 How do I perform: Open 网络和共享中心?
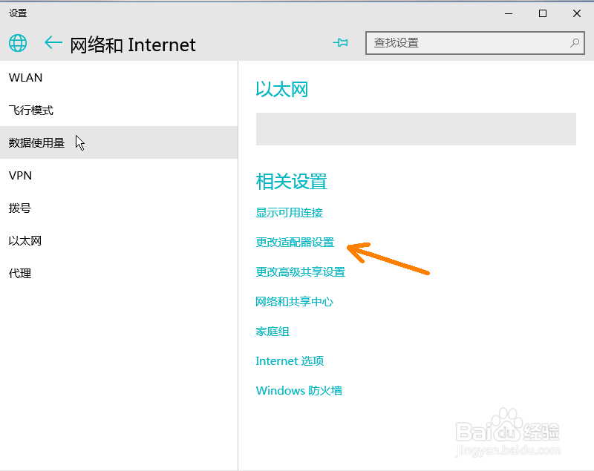point(294,301)
